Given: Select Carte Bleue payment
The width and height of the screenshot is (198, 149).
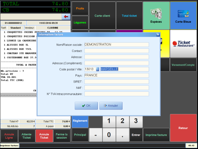Looking at the screenshot, I should tap(183, 16).
